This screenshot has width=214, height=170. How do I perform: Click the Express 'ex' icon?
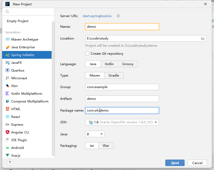pyautogui.click(x=7, y=124)
